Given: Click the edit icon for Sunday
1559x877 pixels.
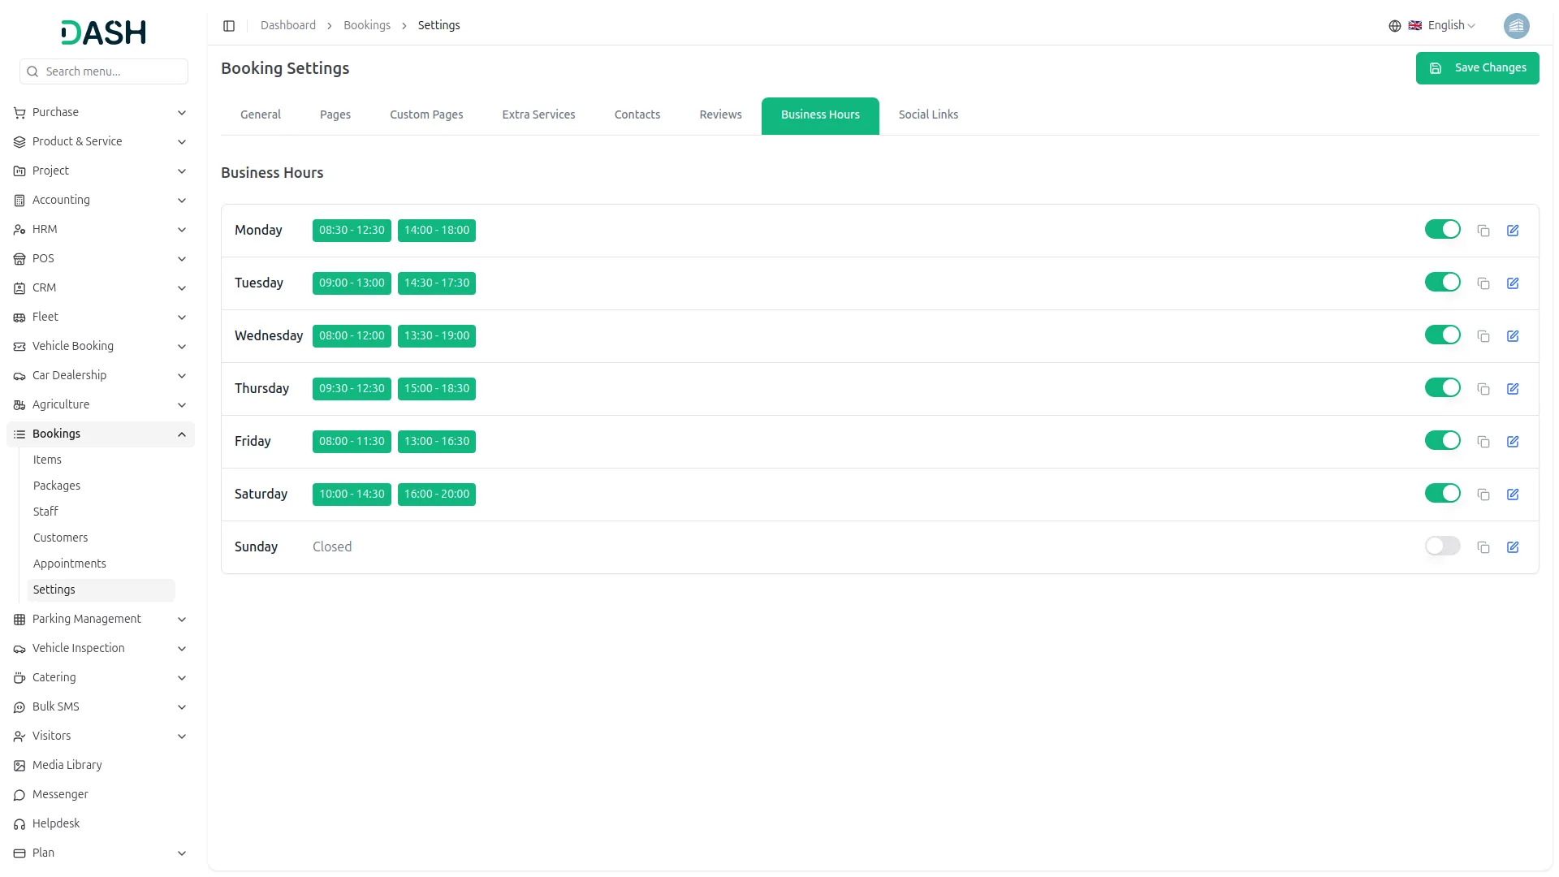Looking at the screenshot, I should (x=1513, y=547).
